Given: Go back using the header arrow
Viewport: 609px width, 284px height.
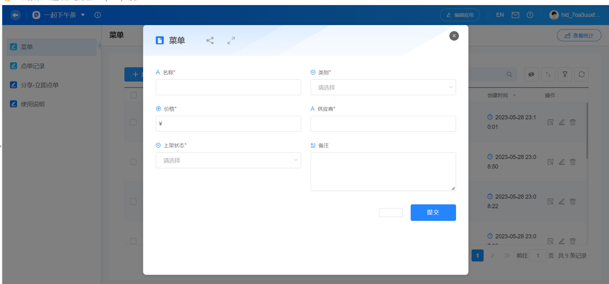Looking at the screenshot, I should (x=16, y=15).
